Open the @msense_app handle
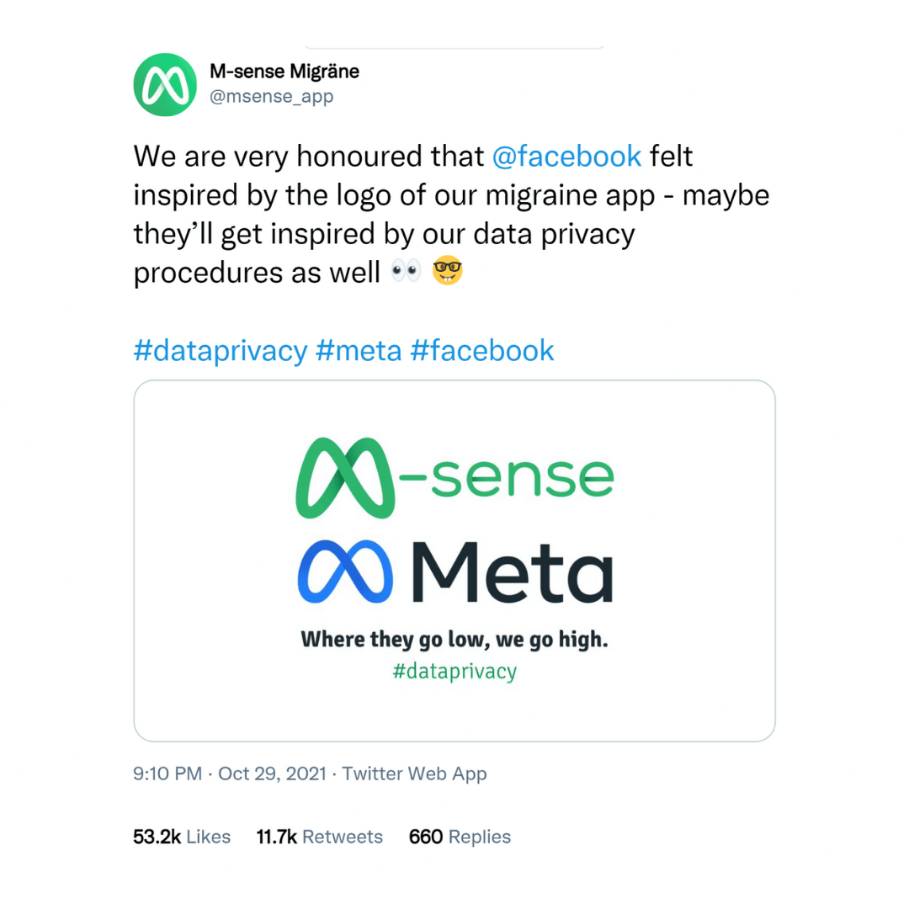This screenshot has height=909, width=909. click(271, 96)
